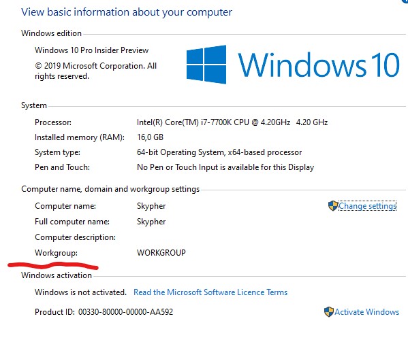Click the 'Pen and Touch:' label
The height and width of the screenshot is (342, 408).
[62, 167]
